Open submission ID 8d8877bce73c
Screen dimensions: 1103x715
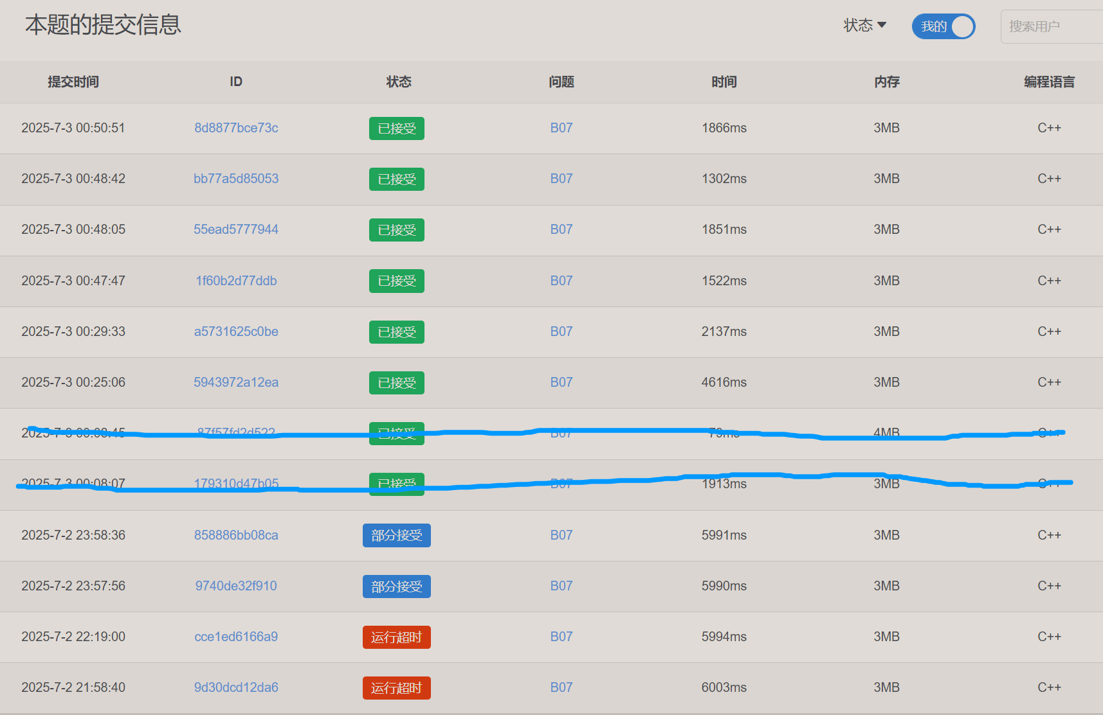pos(236,128)
